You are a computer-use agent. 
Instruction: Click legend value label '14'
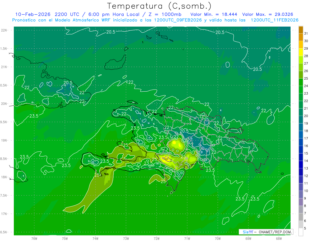point(306,161)
